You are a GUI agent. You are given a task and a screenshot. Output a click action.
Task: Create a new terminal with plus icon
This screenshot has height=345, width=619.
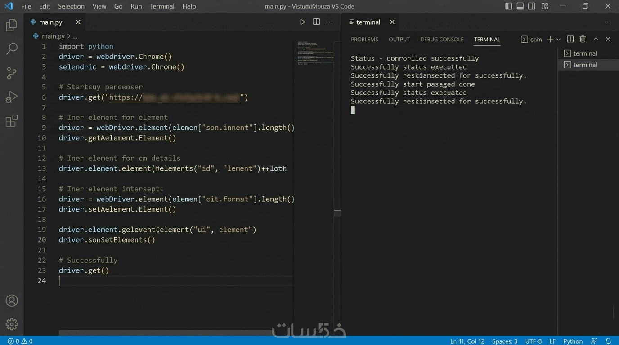coord(550,40)
